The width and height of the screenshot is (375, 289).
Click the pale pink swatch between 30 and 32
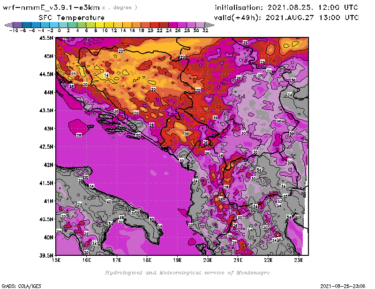pyautogui.click(x=200, y=25)
